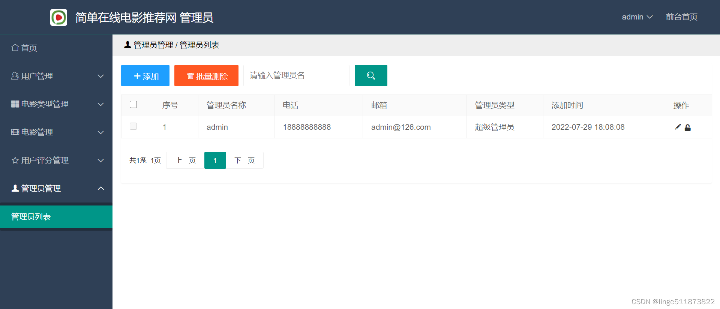Screen dimensions: 720x309
Task: Click the unlock icon in admin row
Action: [687, 127]
